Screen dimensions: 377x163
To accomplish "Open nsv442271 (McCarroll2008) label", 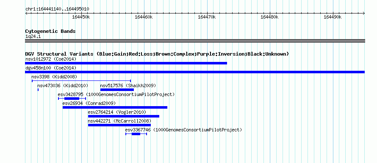I will (x=120, y=121).
